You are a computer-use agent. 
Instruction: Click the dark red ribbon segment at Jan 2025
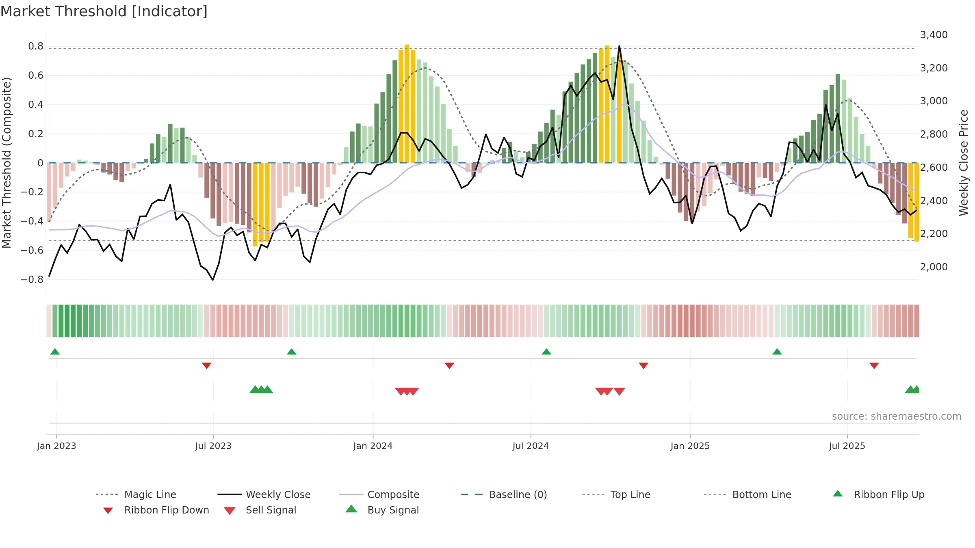coord(692,321)
